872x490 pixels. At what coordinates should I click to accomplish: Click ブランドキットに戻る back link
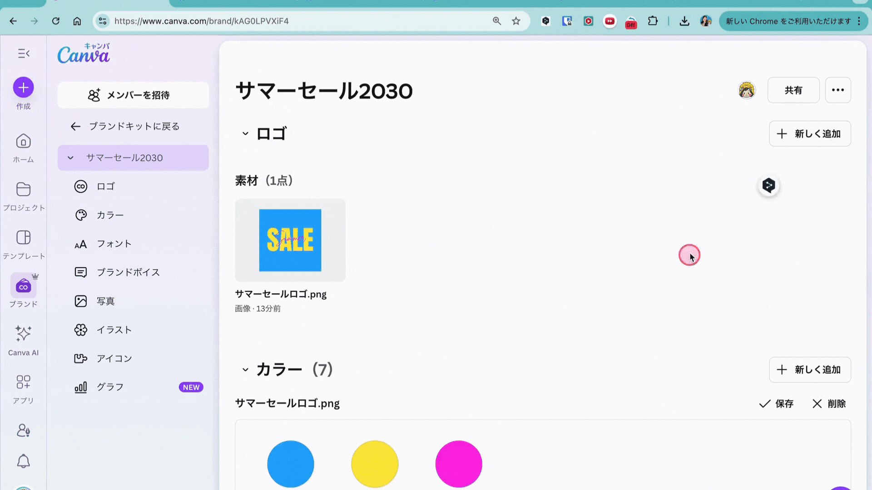(126, 127)
